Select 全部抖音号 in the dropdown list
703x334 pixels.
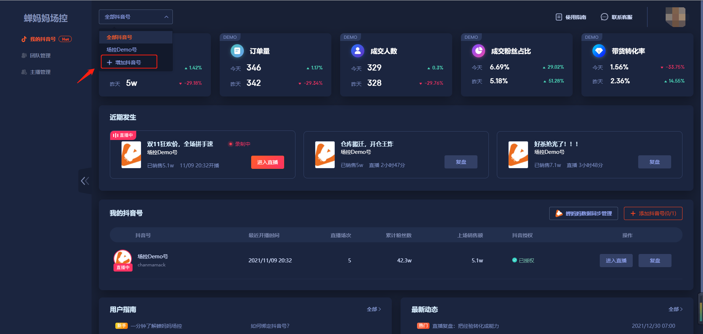coord(136,37)
